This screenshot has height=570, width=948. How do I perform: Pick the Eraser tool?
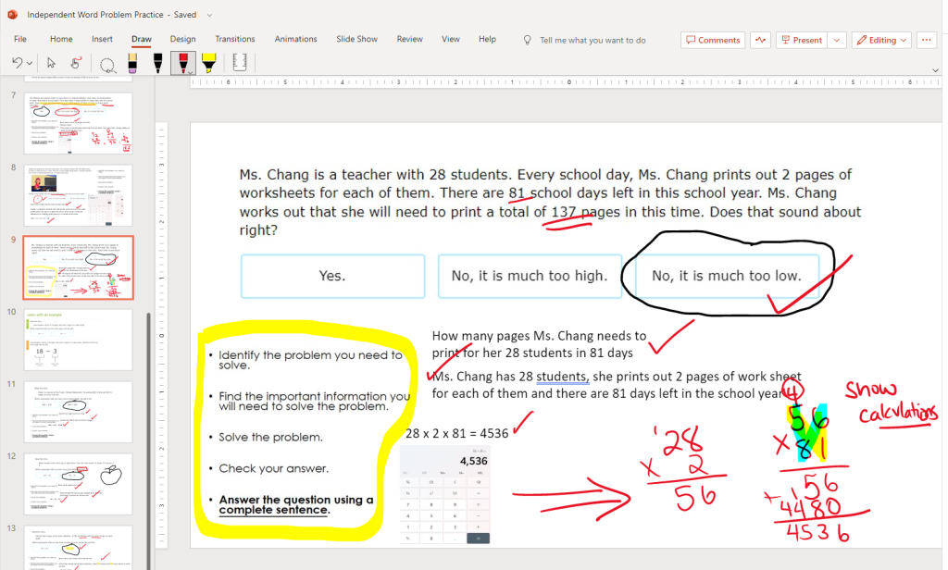pyautogui.click(x=132, y=64)
